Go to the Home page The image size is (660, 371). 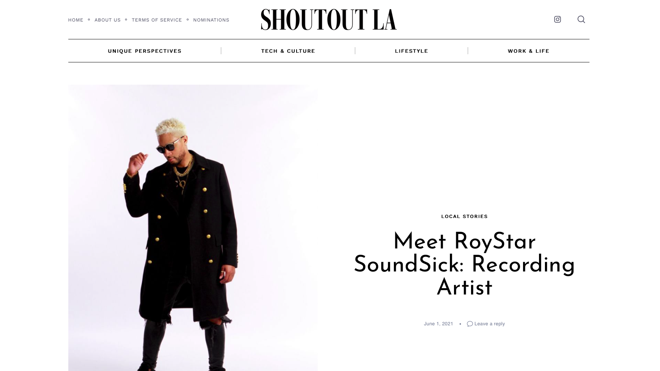pyautogui.click(x=76, y=20)
